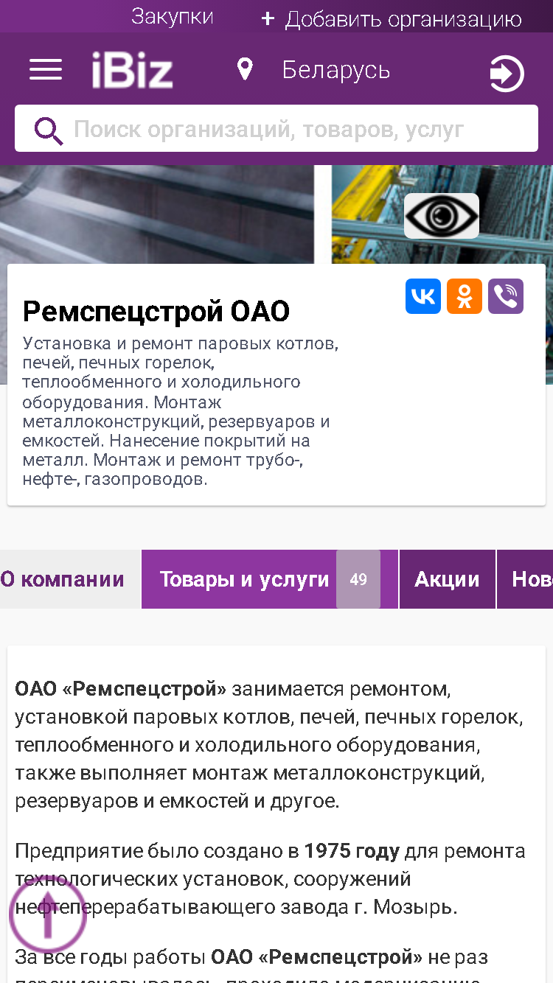Open the partially visible Новости tab

point(525,579)
